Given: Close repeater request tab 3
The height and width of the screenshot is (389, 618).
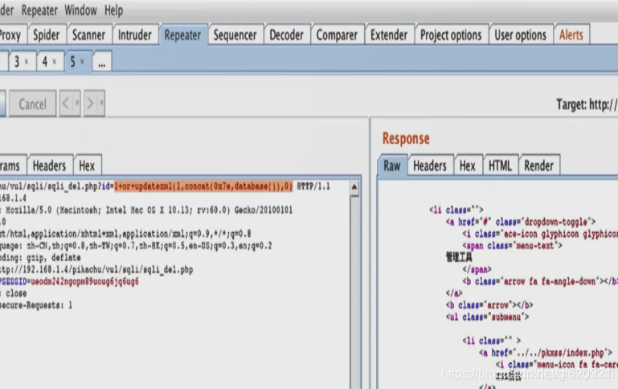Looking at the screenshot, I should tap(27, 61).
